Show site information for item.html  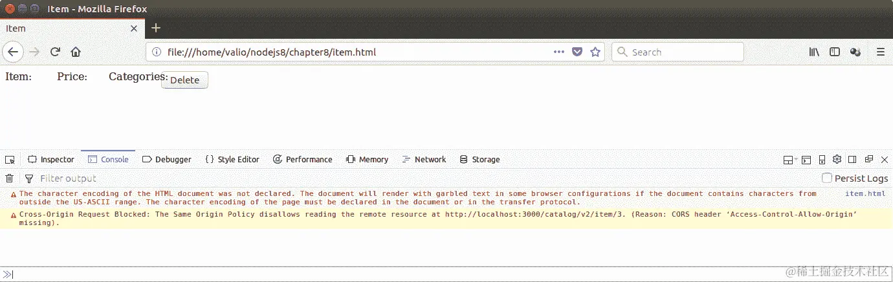pyautogui.click(x=157, y=52)
